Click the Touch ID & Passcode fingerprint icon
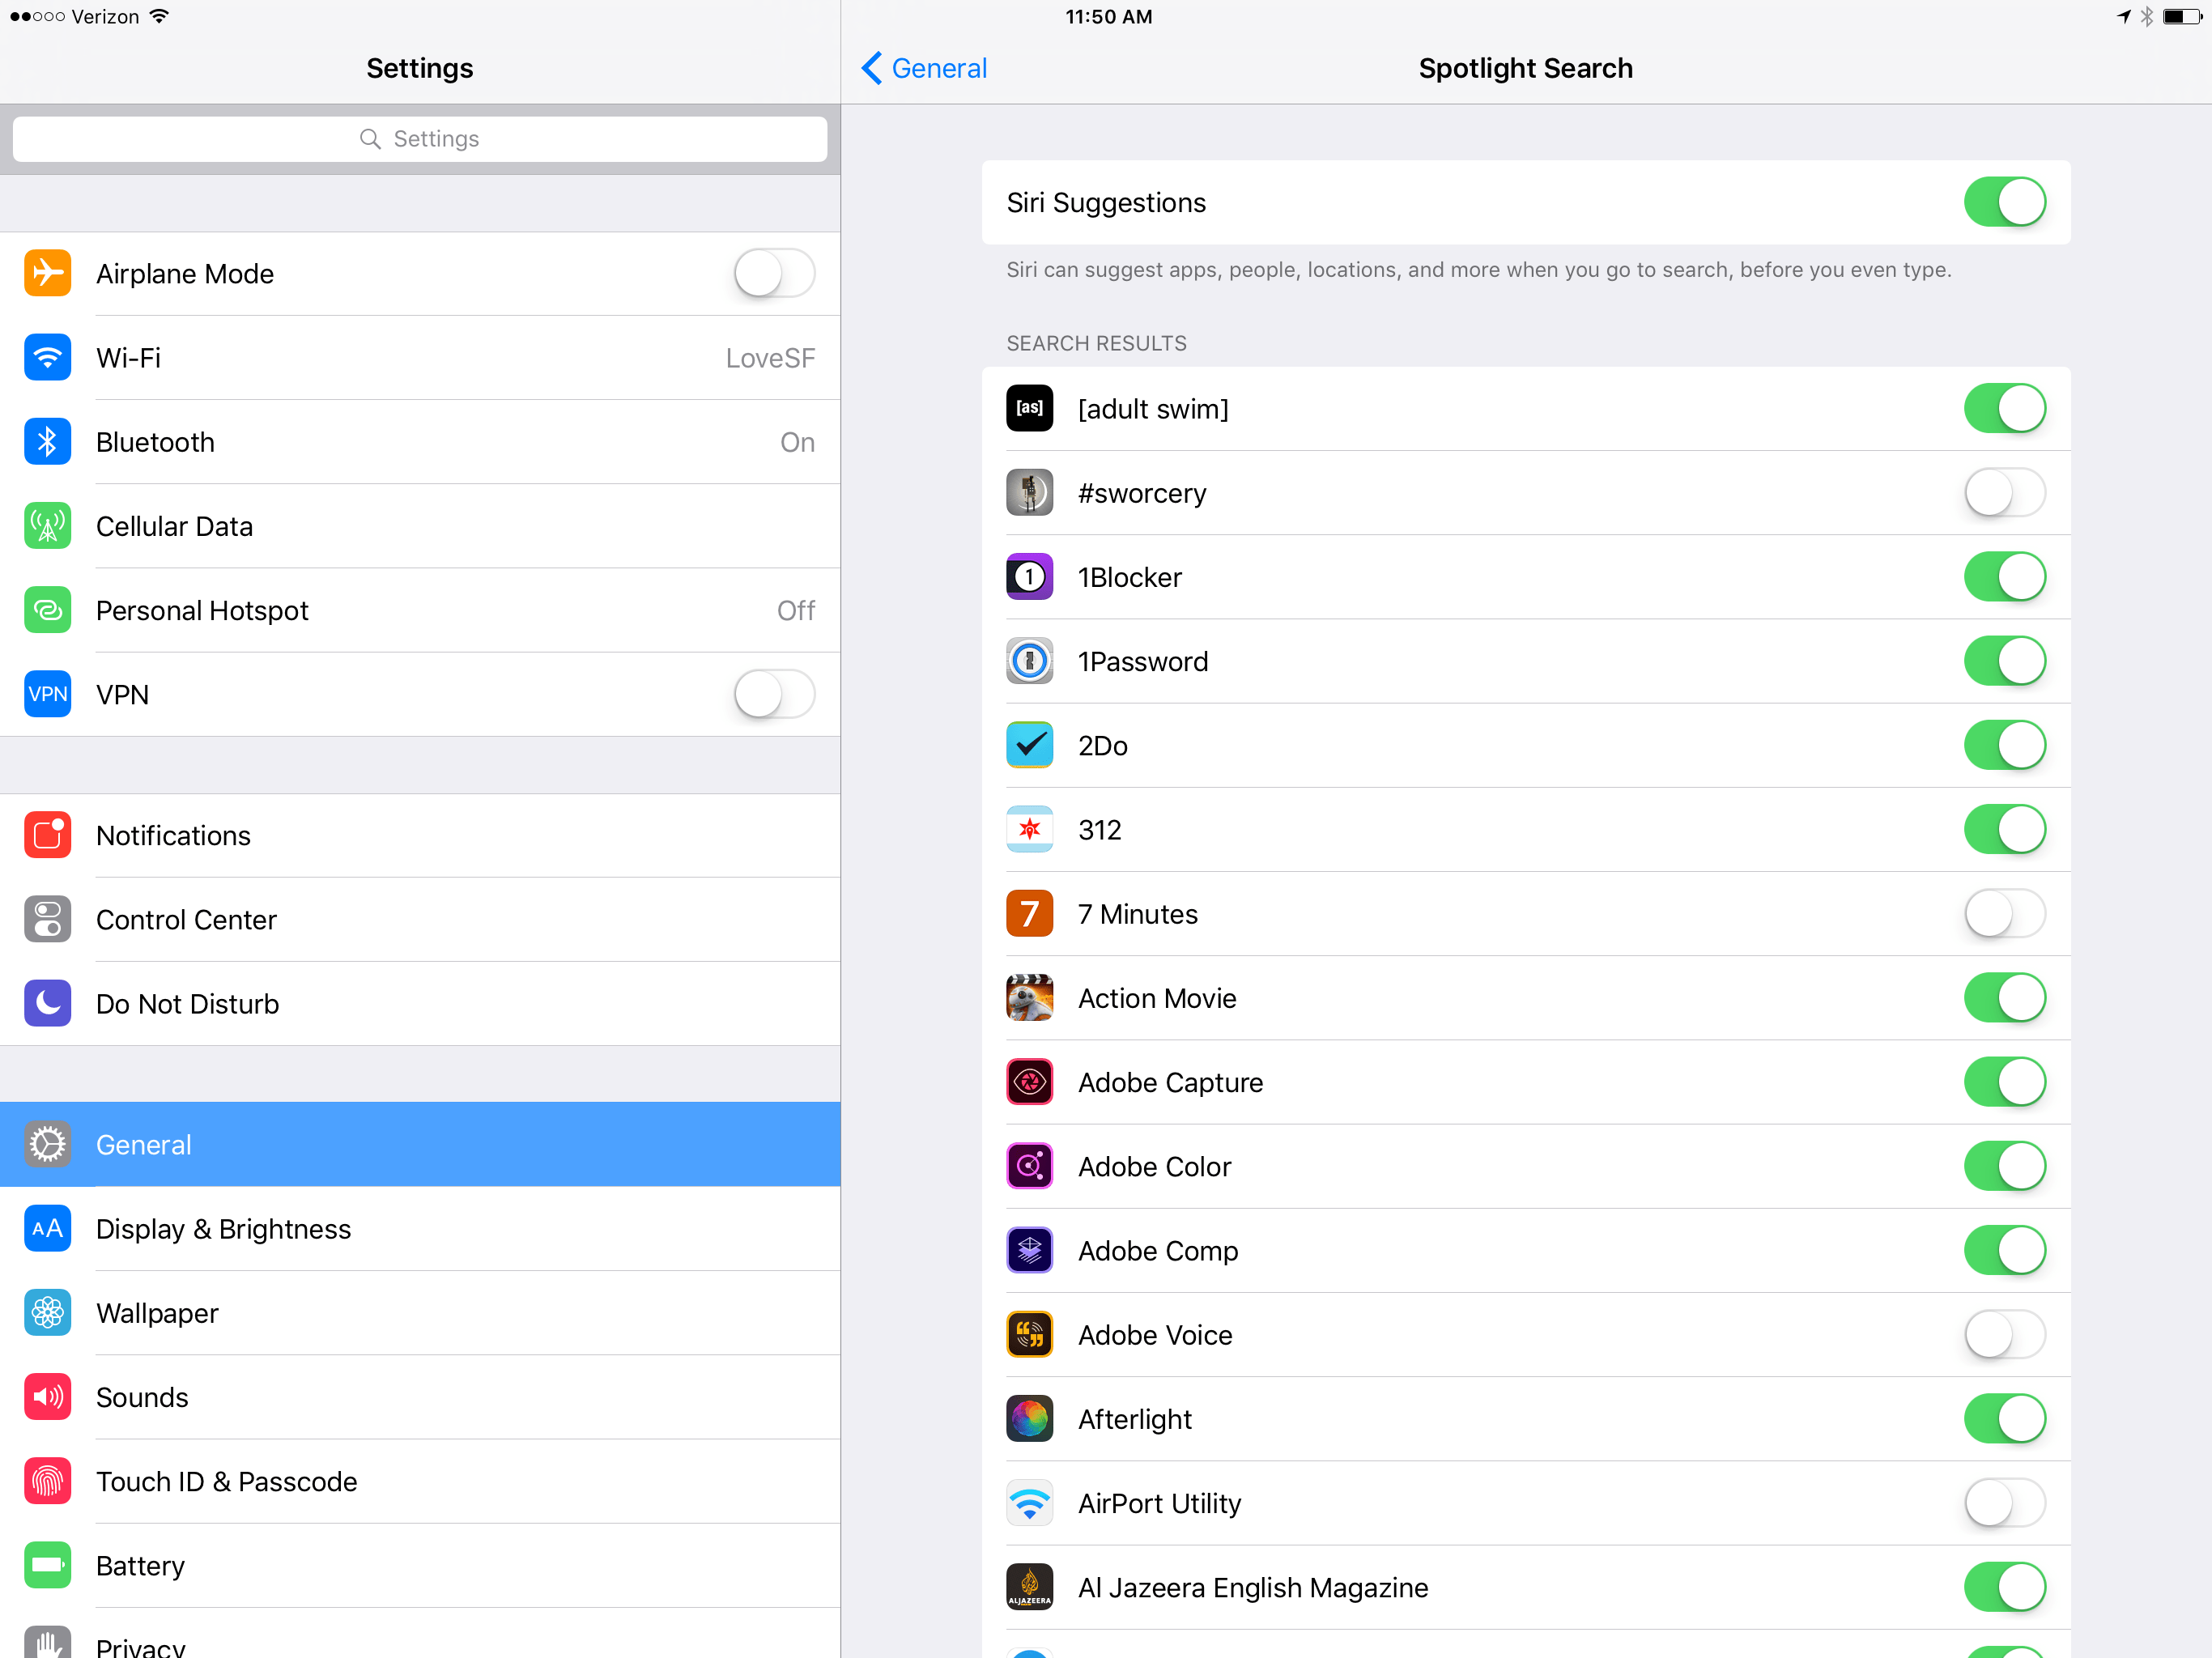 tap(47, 1481)
